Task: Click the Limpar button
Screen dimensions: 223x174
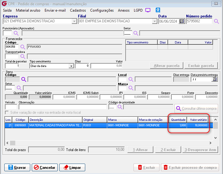Action: point(72,167)
